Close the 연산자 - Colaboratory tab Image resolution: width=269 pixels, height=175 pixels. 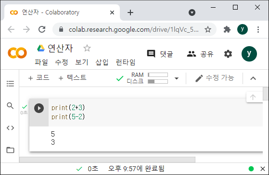tap(112, 12)
